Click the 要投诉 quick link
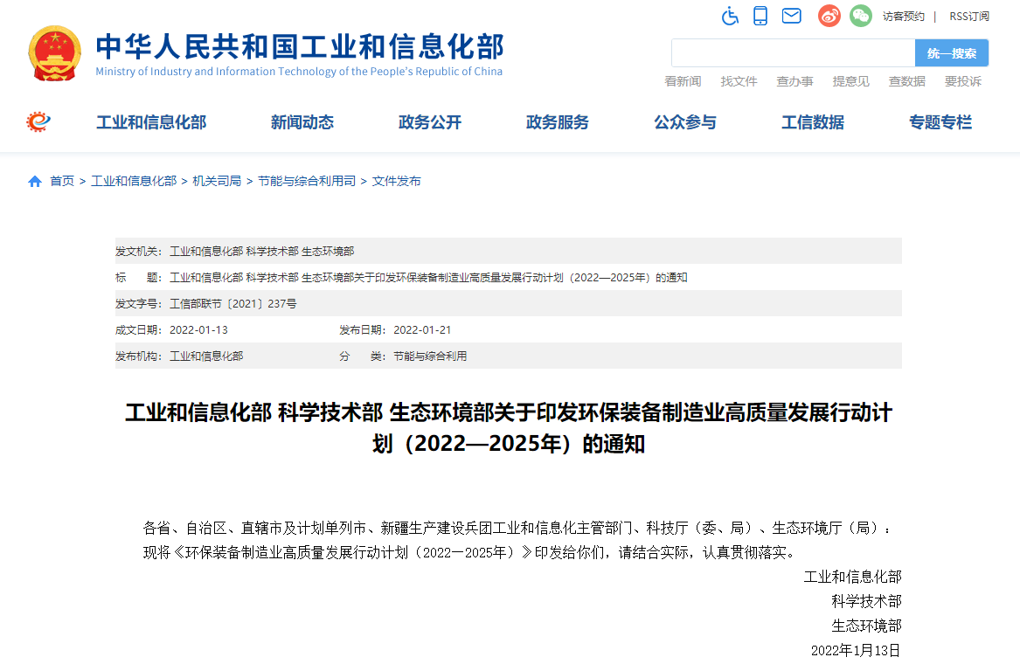This screenshot has width=1020, height=671. click(x=962, y=81)
